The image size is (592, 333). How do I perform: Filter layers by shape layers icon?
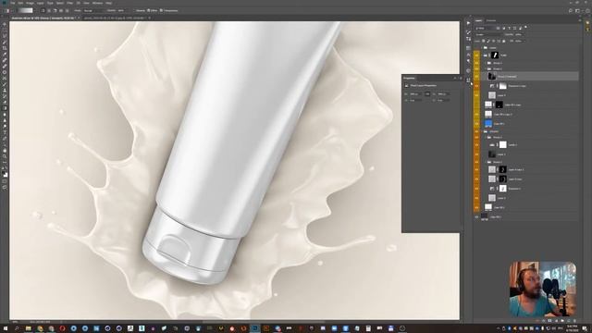click(x=514, y=29)
